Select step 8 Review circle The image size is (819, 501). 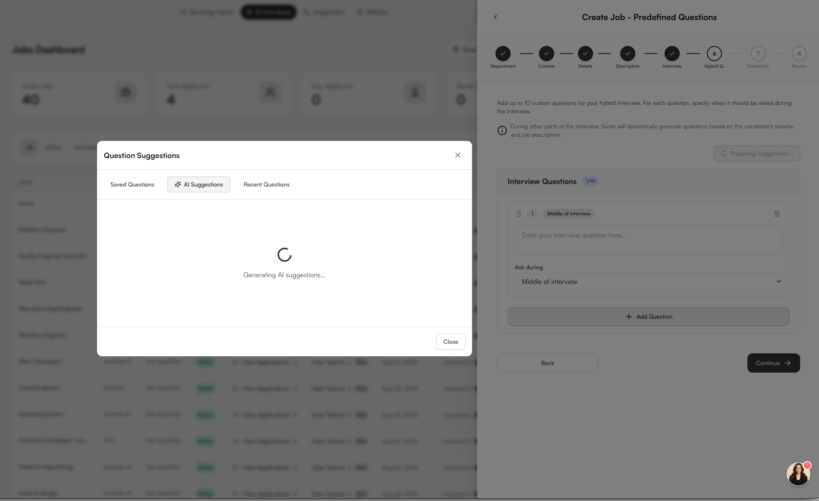point(799,54)
